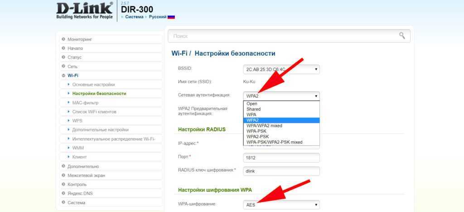Open MAC-фильтр settings page
464x212 pixels.
point(85,103)
